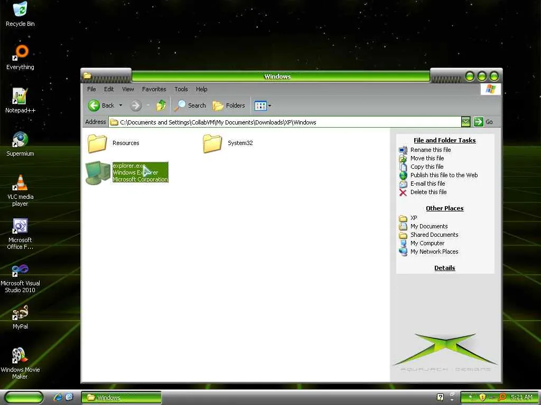Screen dimensions: 541x405
Task: Click inside the Address path field
Action: [285, 122]
